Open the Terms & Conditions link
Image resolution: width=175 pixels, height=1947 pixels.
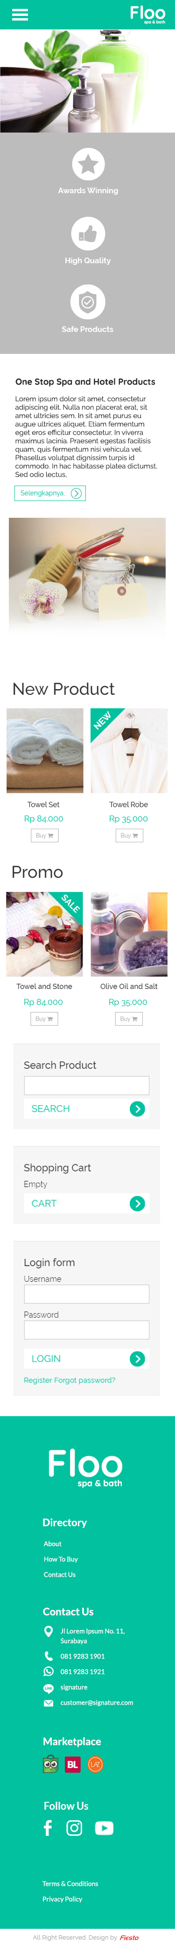pos(70,1883)
